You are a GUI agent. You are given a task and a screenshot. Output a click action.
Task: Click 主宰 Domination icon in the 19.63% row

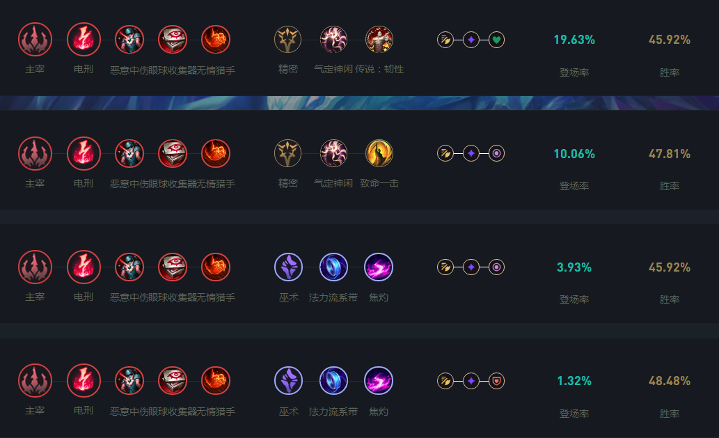click(x=35, y=40)
